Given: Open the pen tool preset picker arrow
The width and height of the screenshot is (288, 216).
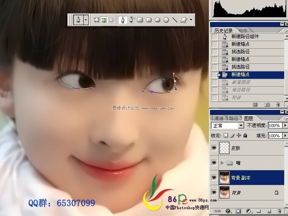Looking at the screenshot, I should pyautogui.click(x=86, y=20).
